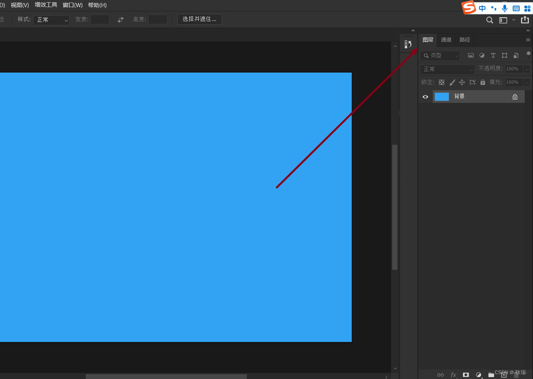Open the Sogou soft keyboard icon
This screenshot has height=379, width=533.
pos(516,8)
